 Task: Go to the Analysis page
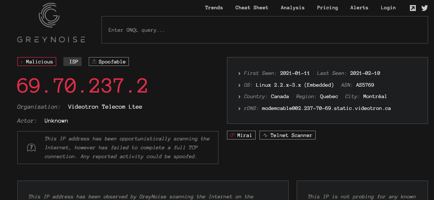[292, 8]
